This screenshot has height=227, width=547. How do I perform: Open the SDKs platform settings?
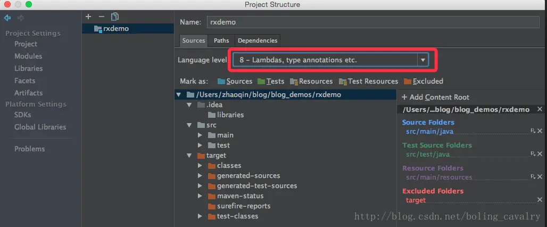point(23,115)
